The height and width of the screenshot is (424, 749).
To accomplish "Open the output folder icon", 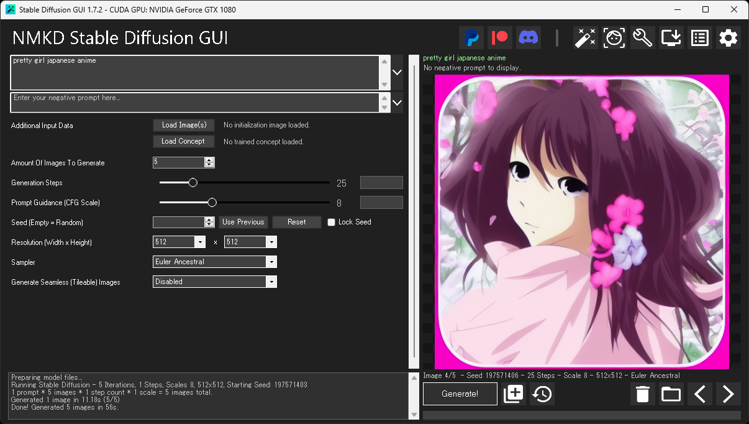I will pyautogui.click(x=671, y=394).
